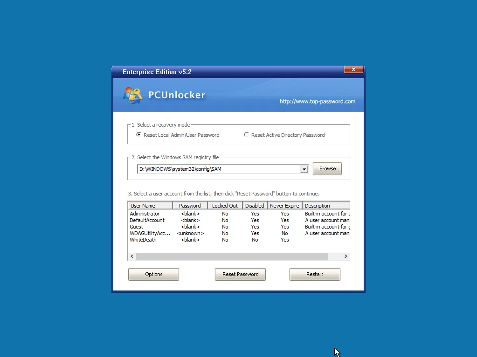Click the Restart button
This screenshot has height=357, width=477.
coord(315,274)
